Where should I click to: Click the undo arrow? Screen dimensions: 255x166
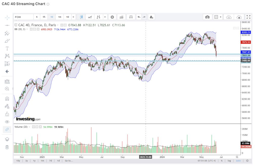tap(139, 17)
